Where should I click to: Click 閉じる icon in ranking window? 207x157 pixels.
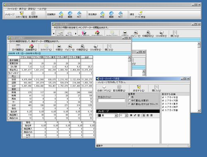click(x=175, y=34)
